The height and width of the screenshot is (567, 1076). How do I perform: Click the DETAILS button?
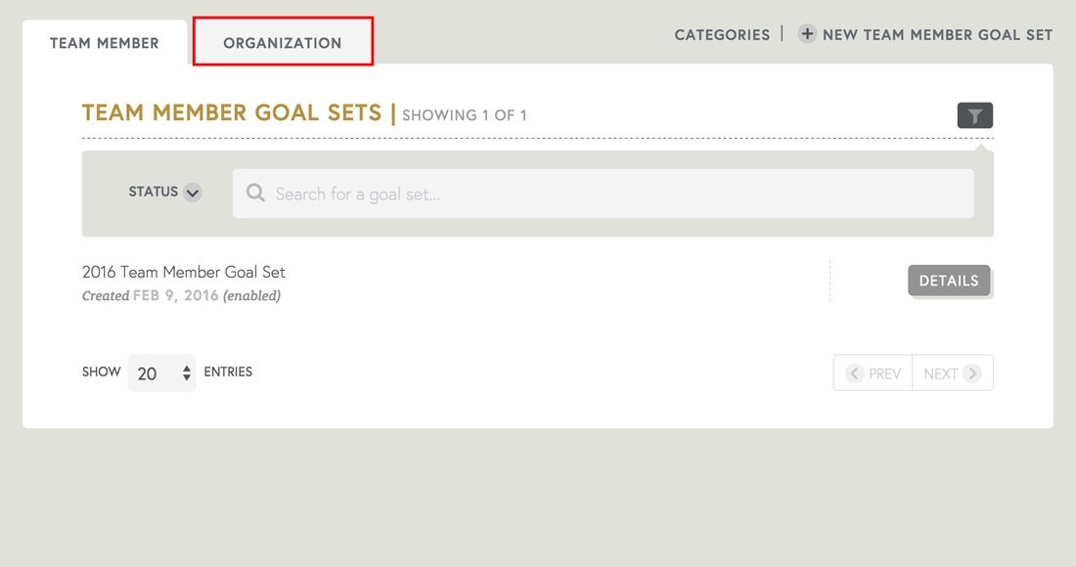[949, 281]
